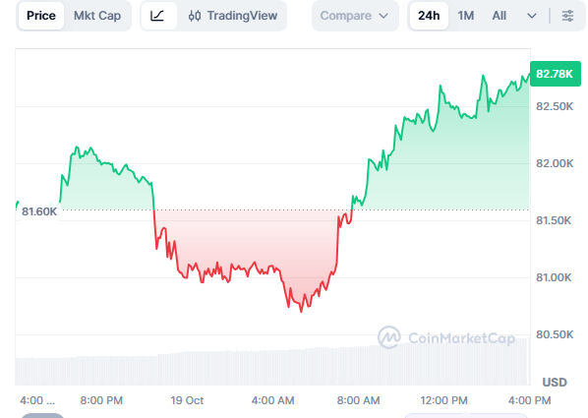This screenshot has width=588, height=418.
Task: Open TradingView candlestick chart
Action: [232, 16]
